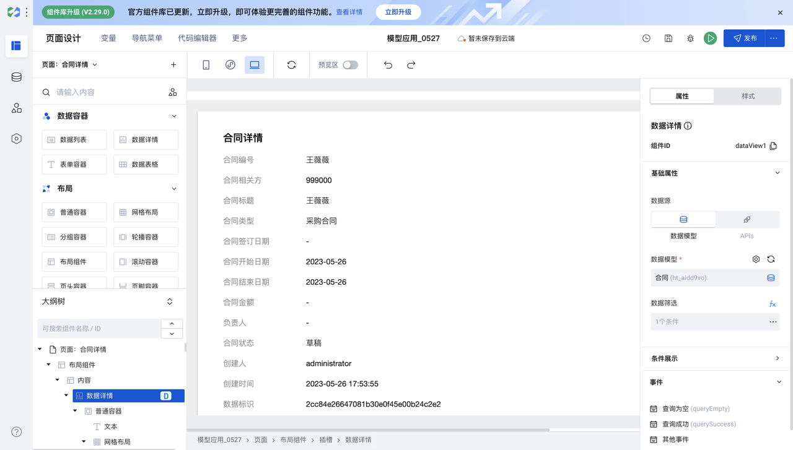
Task: Click the 立即升级 button
Action: (398, 12)
